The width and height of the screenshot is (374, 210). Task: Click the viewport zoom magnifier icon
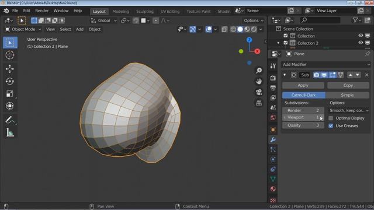pos(259,71)
